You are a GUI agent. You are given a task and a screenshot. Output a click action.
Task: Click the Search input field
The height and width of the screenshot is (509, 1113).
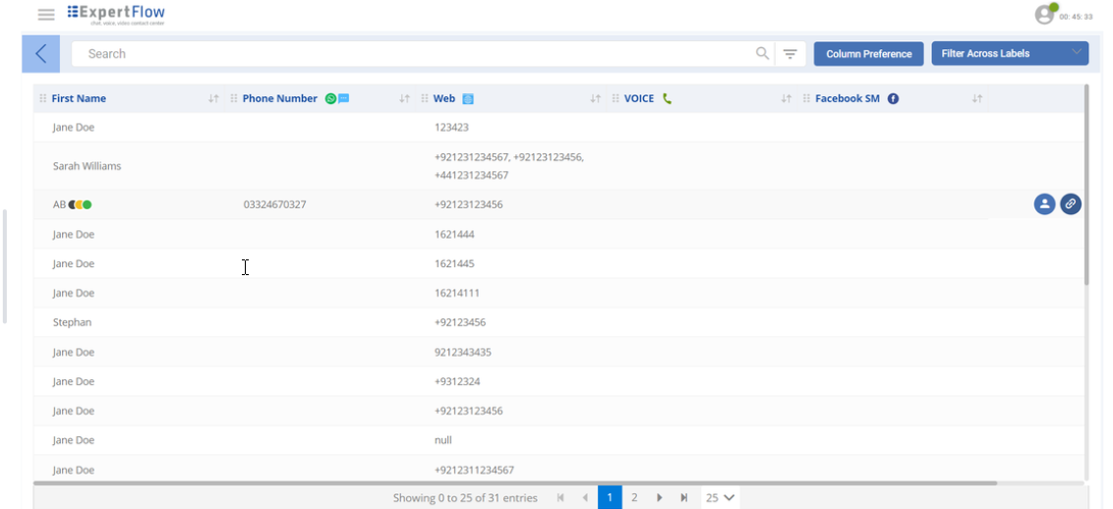point(413,54)
